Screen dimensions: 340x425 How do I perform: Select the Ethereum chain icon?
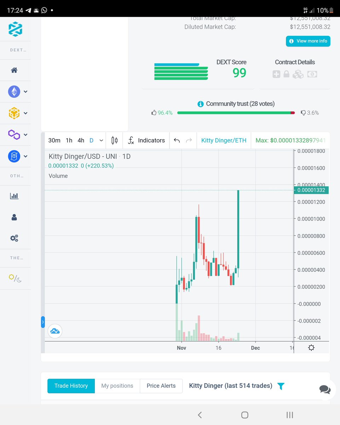click(x=14, y=92)
